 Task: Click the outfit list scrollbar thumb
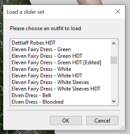pos(114,60)
